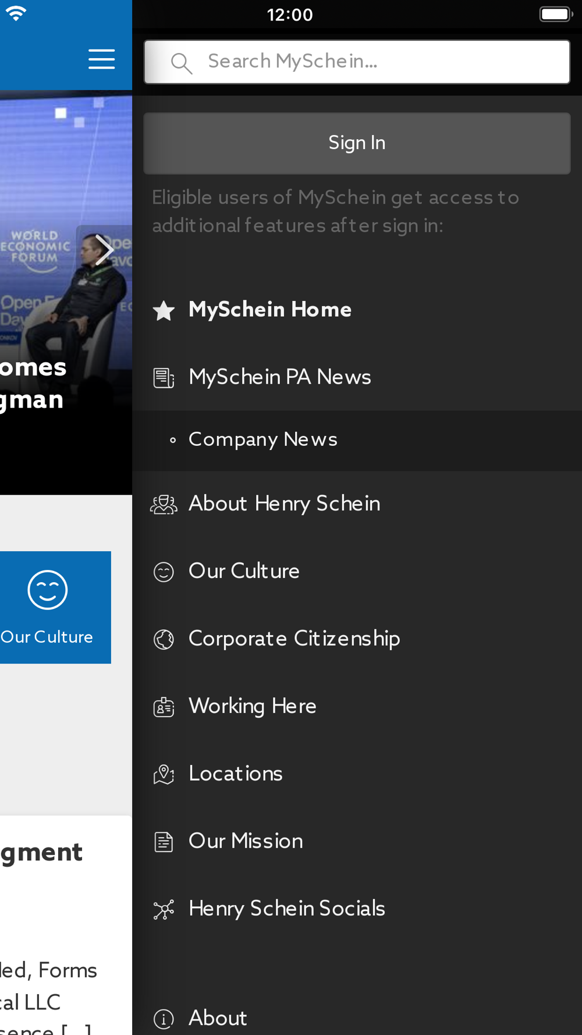Click the document icon for Our Mission

click(164, 842)
